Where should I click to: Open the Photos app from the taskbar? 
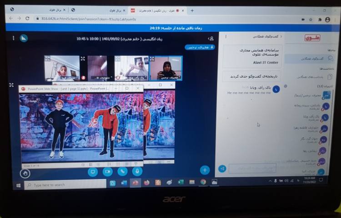coord(215,182)
